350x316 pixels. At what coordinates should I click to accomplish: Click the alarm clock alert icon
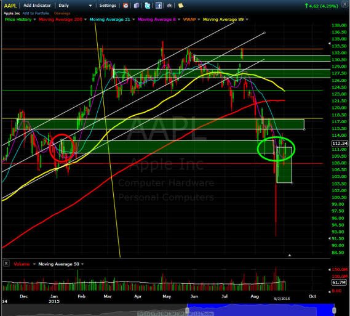coord(125,6)
